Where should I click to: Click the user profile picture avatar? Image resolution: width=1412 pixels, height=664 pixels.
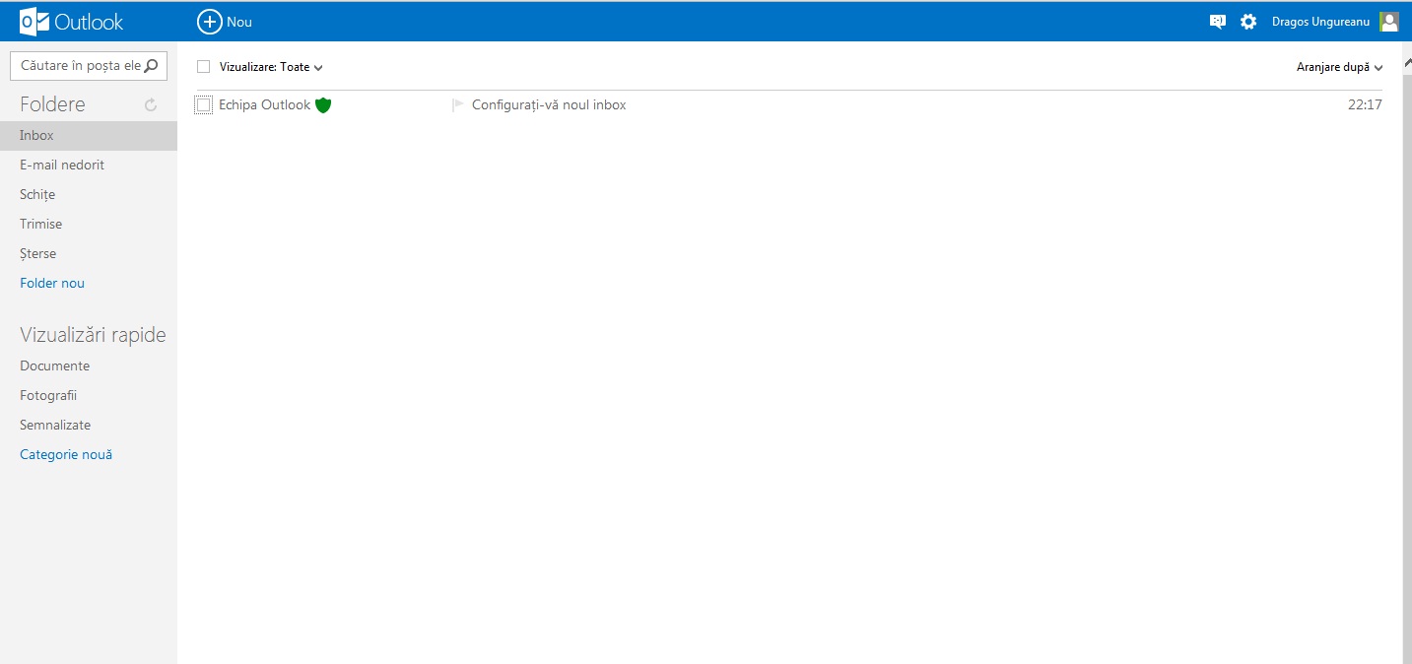1389,22
